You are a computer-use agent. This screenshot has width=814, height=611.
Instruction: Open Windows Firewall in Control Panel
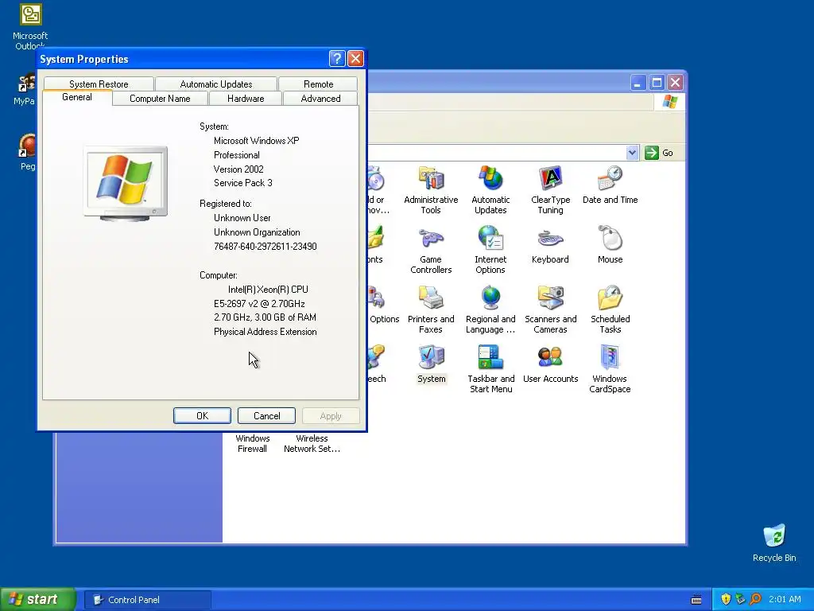pyautogui.click(x=252, y=443)
